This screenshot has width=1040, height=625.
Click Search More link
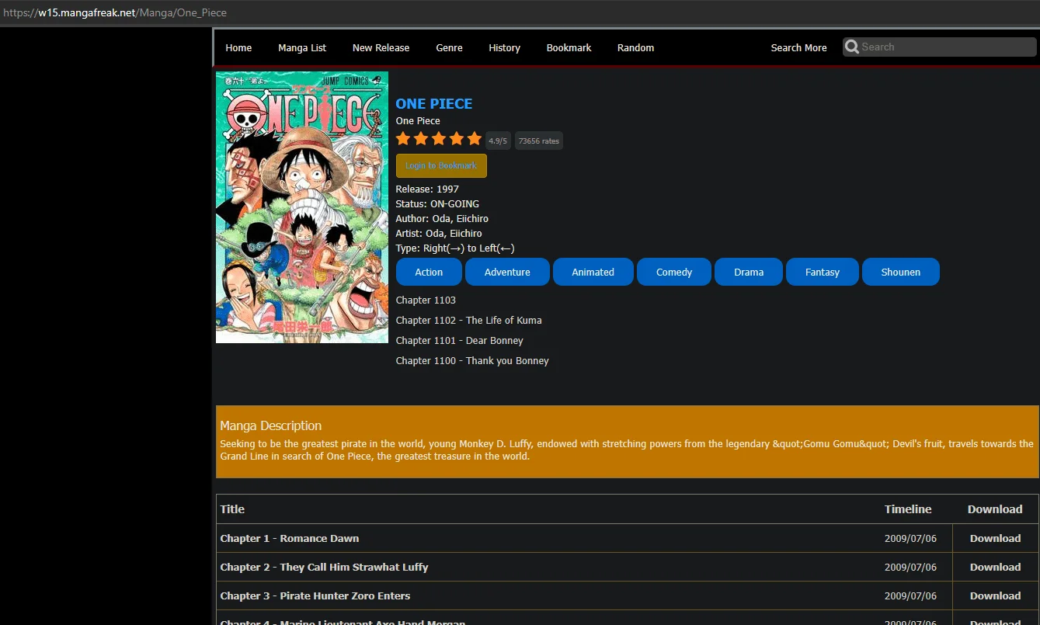(798, 48)
